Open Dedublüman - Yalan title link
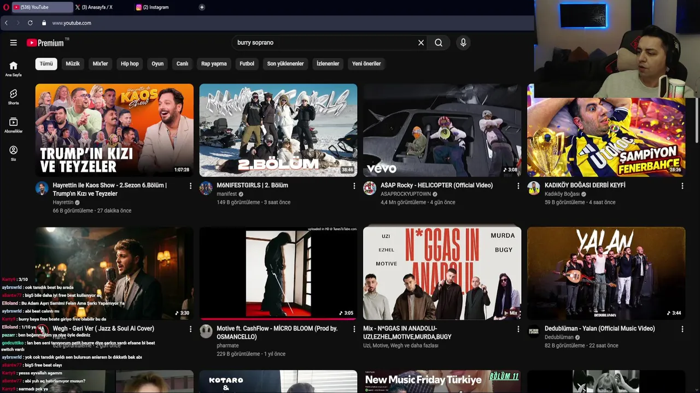Image resolution: width=700 pixels, height=393 pixels. click(x=599, y=329)
